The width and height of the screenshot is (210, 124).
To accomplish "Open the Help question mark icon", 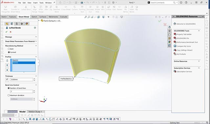I will coord(186,3).
